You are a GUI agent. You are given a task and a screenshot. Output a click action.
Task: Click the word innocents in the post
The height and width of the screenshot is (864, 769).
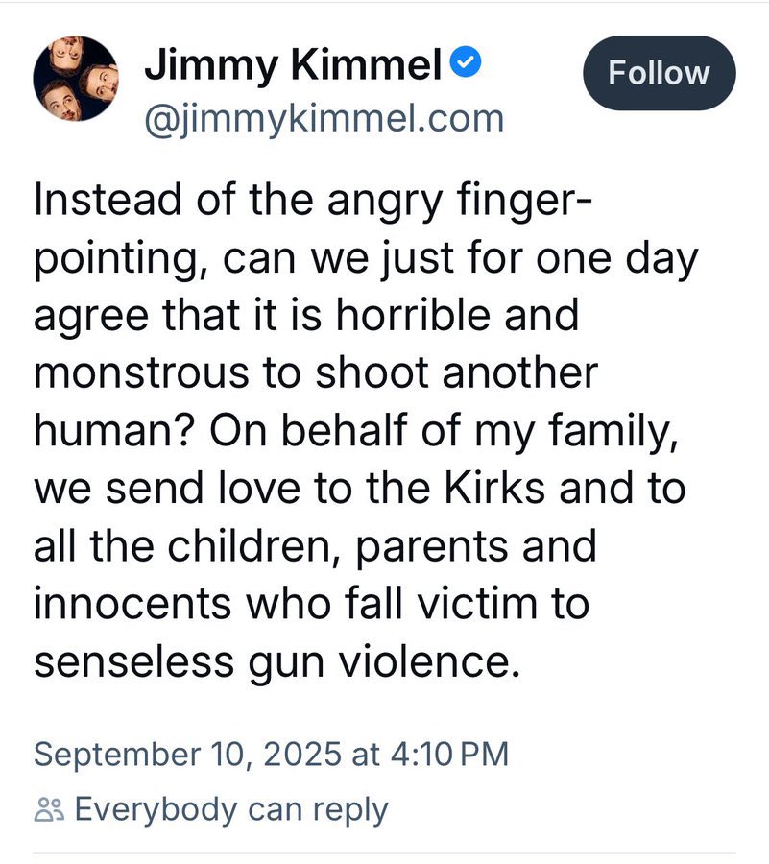[x=132, y=604]
